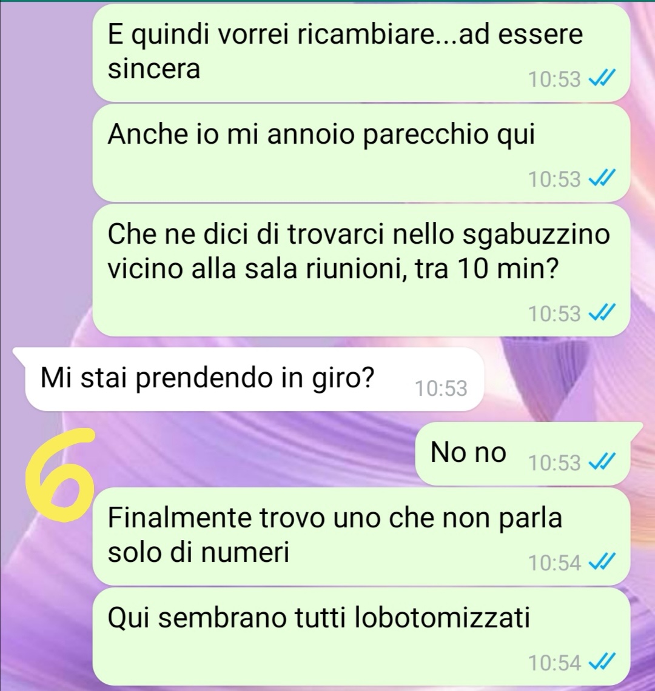
Task: Click double checkmark on 'Anche io mi annoio' message
Action: pyautogui.click(x=602, y=179)
